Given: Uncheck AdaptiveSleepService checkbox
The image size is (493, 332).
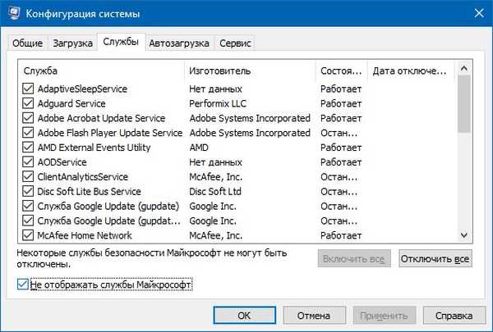Looking at the screenshot, I should [28, 89].
